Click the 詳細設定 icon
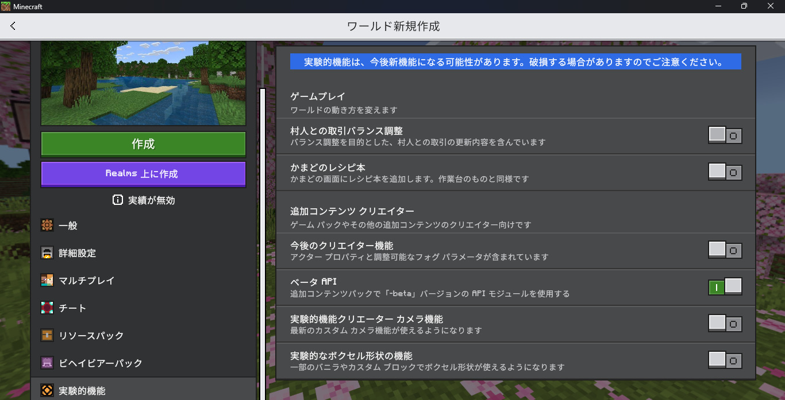 [47, 253]
